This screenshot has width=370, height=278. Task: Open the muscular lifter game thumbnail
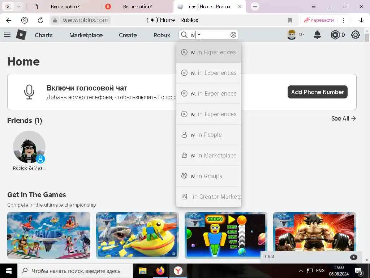tap(315, 232)
